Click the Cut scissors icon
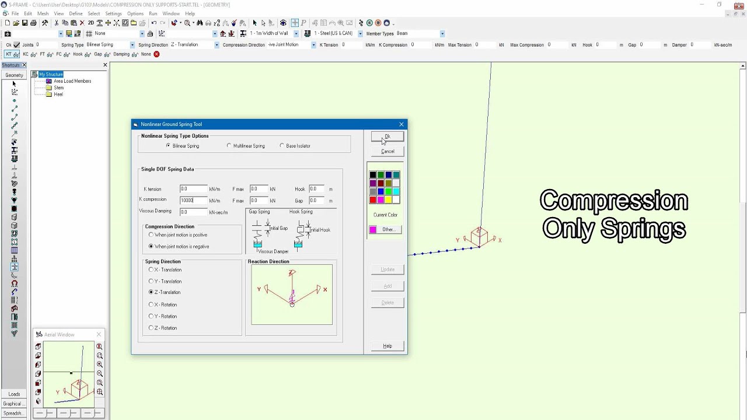This screenshot has height=420, width=747. tap(57, 23)
